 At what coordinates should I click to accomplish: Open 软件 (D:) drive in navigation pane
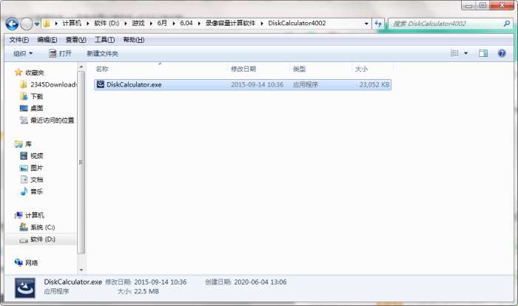pyautogui.click(x=43, y=239)
